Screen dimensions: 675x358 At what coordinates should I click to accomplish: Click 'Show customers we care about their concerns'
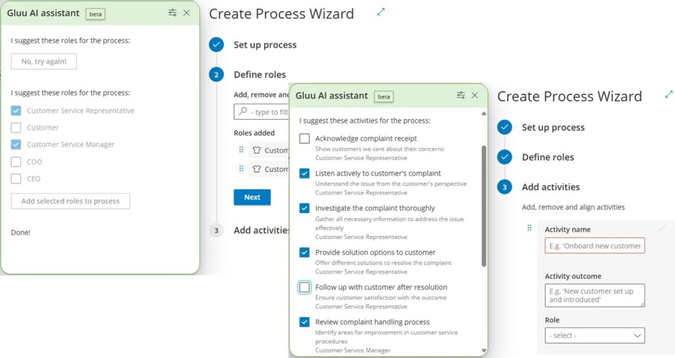tap(380, 149)
